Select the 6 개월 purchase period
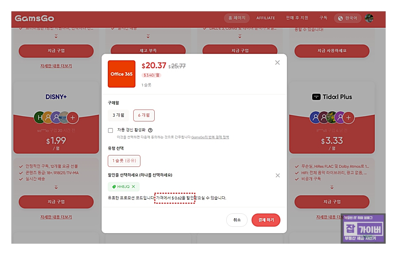This screenshot has height=255, width=397. (144, 115)
